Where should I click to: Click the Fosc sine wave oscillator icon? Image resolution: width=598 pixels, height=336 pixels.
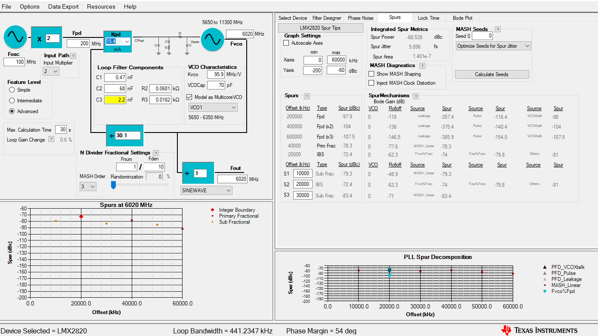pos(15,38)
